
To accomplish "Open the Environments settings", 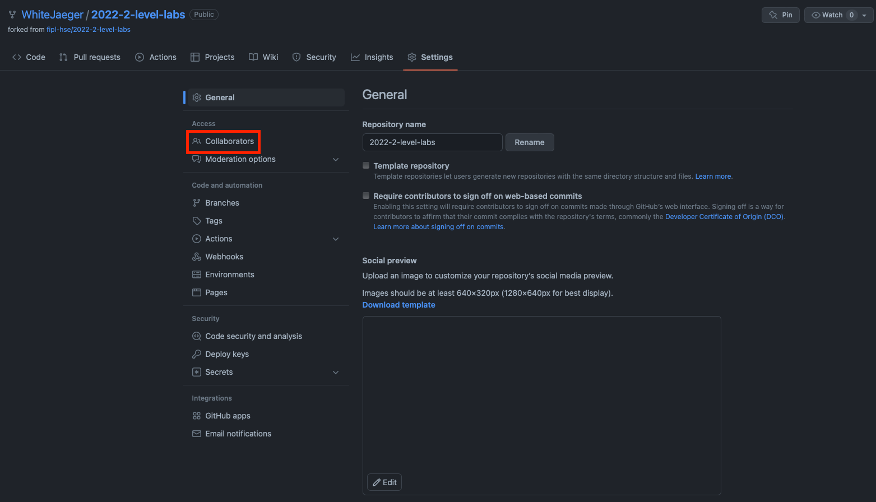I will (x=229, y=274).
